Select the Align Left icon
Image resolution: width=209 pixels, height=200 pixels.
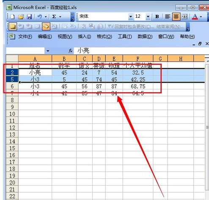point(168,17)
